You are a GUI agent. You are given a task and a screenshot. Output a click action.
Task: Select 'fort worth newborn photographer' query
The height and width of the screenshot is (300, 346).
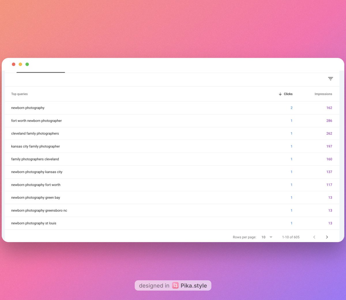pos(36,121)
